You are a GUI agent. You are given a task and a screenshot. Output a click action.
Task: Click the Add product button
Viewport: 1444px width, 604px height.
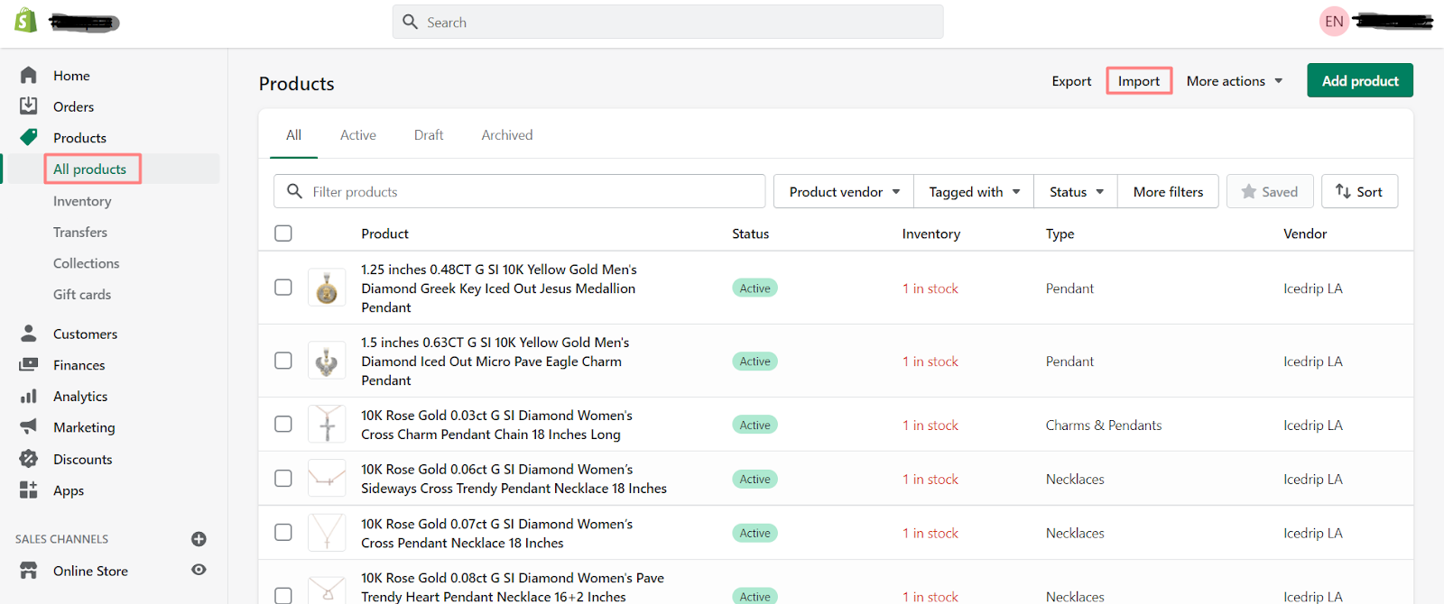1360,81
